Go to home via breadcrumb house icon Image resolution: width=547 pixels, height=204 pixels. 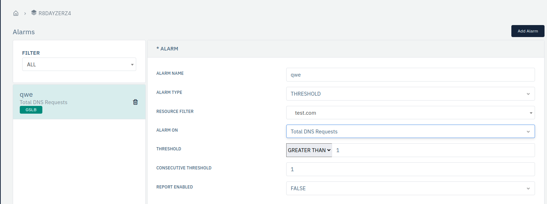click(x=16, y=13)
